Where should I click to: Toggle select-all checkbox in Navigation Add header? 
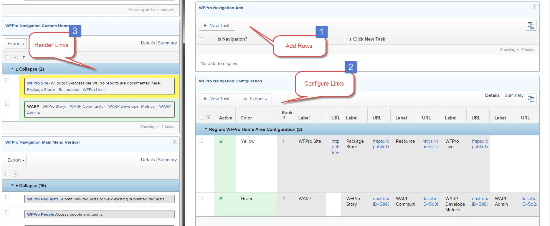(201, 39)
